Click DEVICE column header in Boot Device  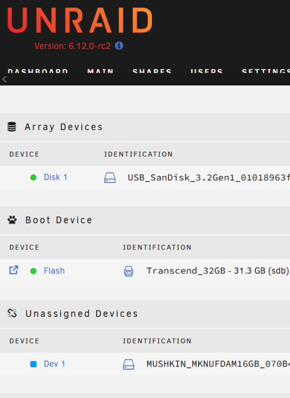tap(24, 247)
